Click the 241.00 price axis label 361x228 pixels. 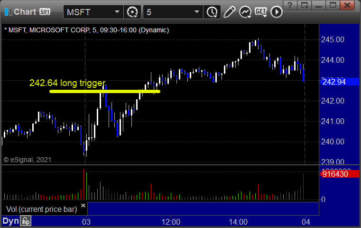(333, 121)
